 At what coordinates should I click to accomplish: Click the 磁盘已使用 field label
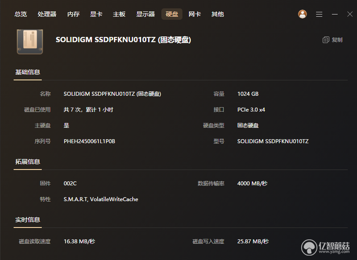click(37, 110)
